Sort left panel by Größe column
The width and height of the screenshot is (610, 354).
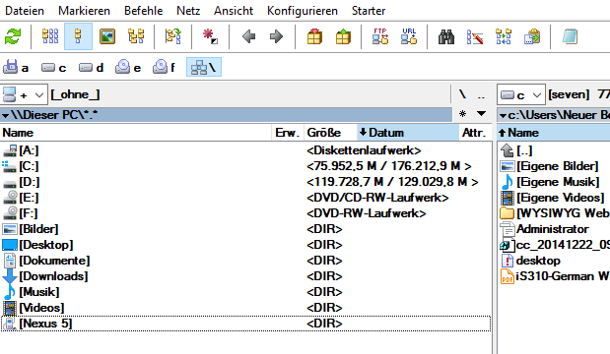330,133
